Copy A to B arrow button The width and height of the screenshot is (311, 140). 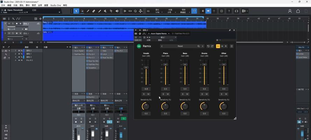point(222,46)
